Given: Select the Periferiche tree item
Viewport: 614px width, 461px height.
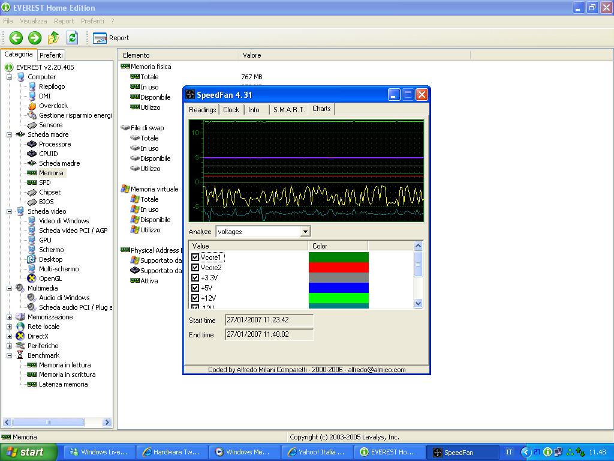Looking at the screenshot, I should (43, 346).
